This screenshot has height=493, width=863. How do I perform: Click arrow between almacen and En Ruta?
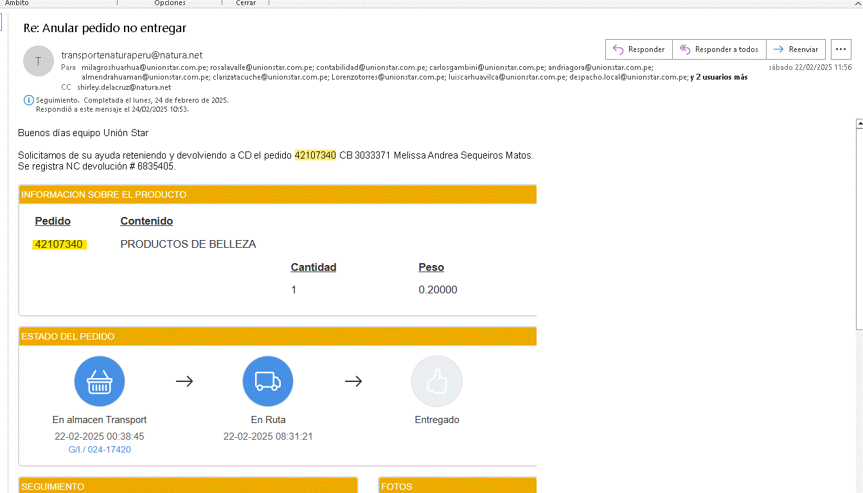pyautogui.click(x=184, y=381)
